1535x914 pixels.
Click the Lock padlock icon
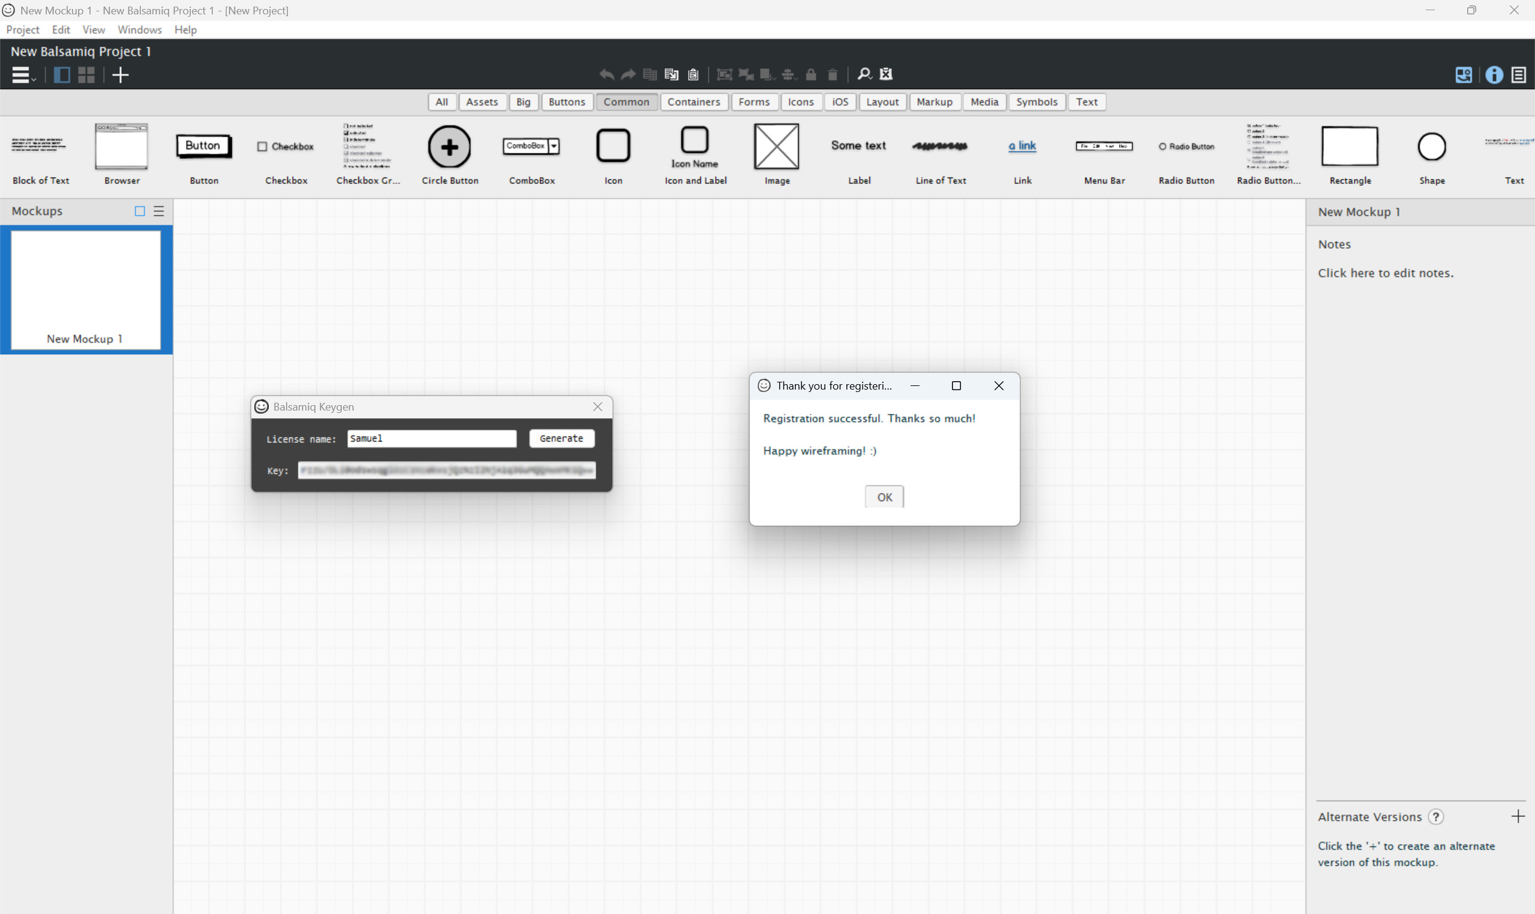coord(811,74)
